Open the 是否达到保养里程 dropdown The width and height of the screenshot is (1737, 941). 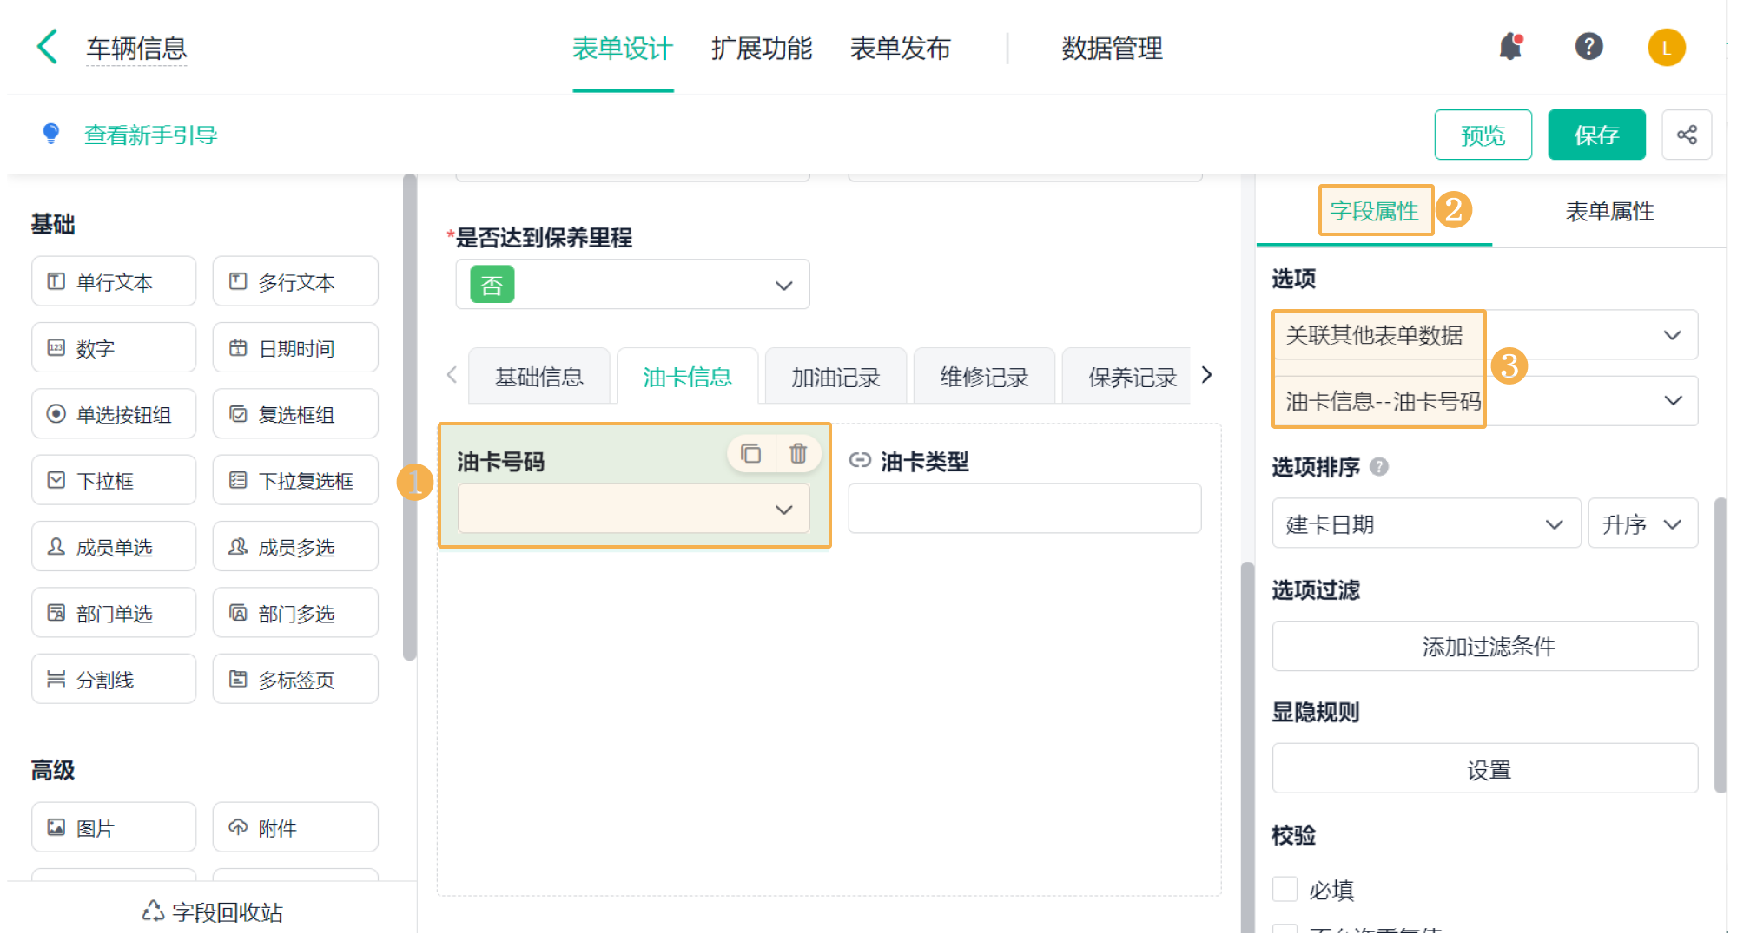click(632, 284)
